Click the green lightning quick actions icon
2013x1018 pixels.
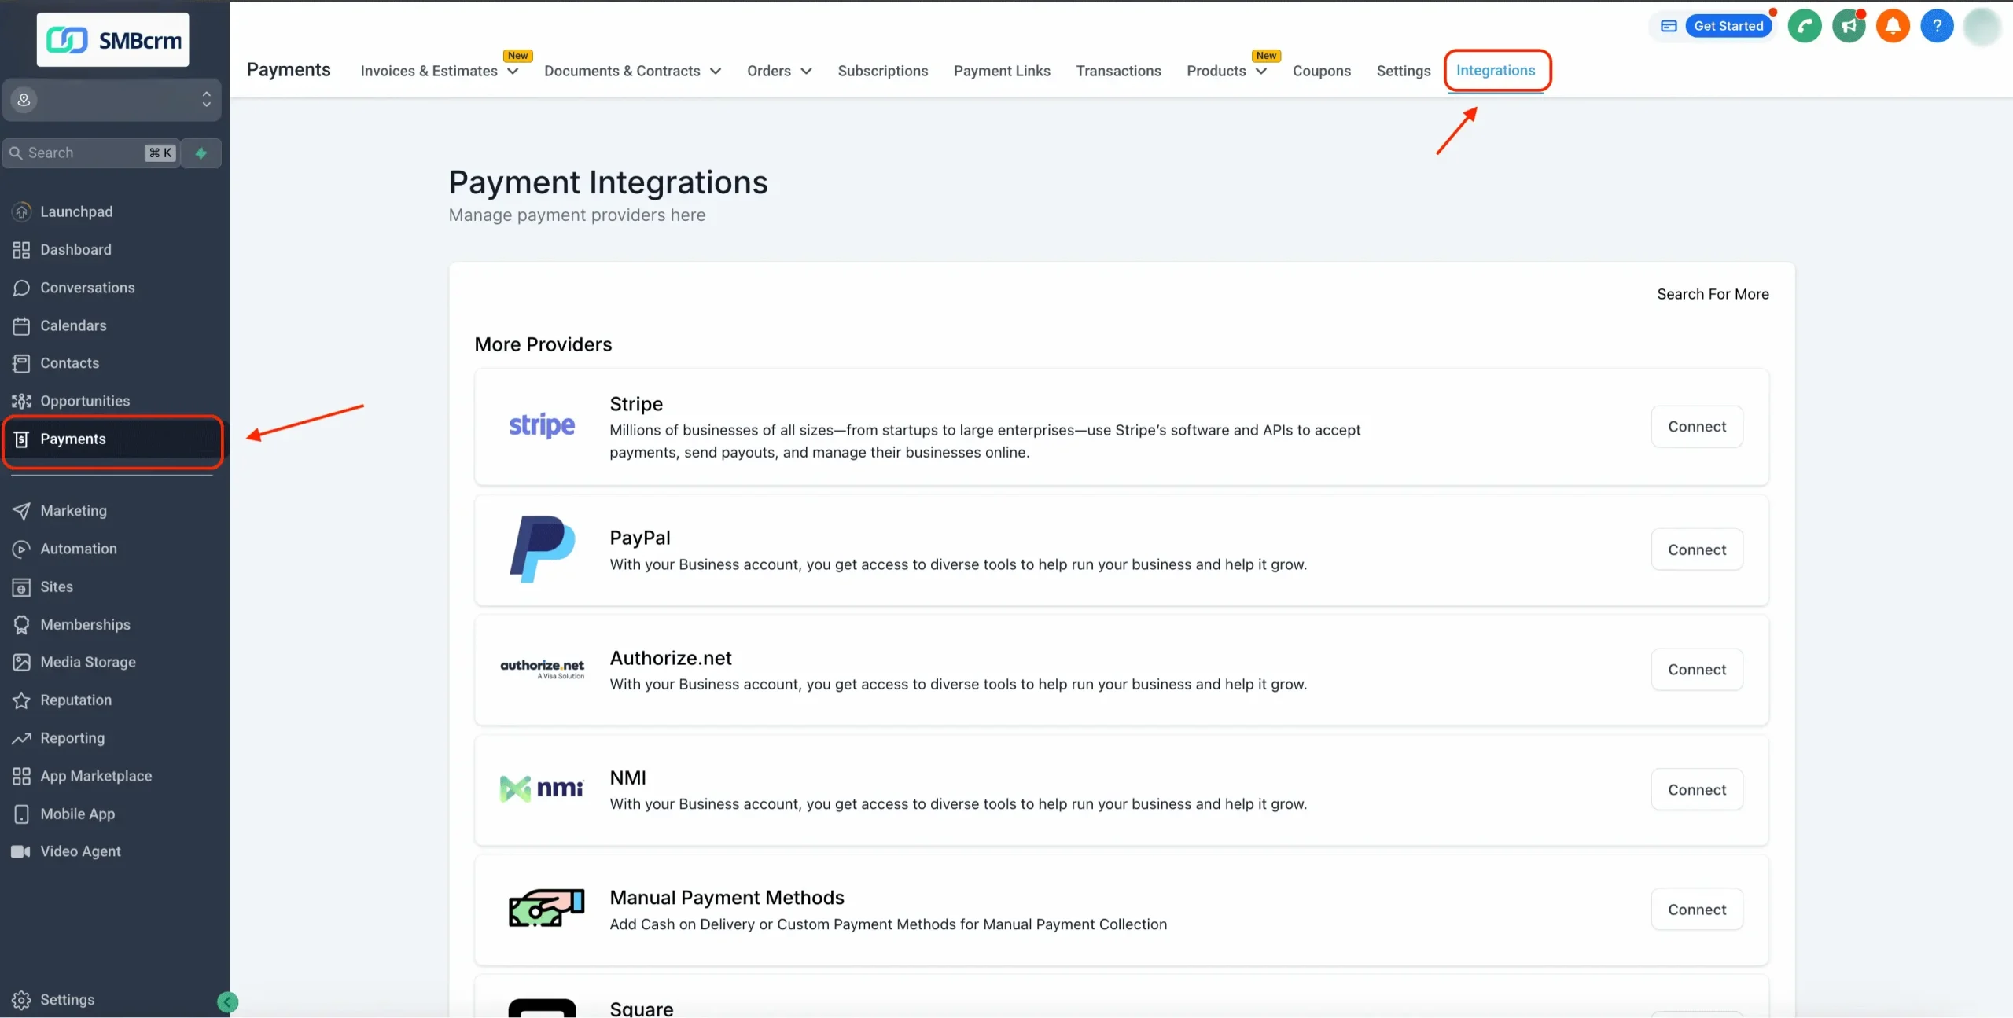[201, 153]
